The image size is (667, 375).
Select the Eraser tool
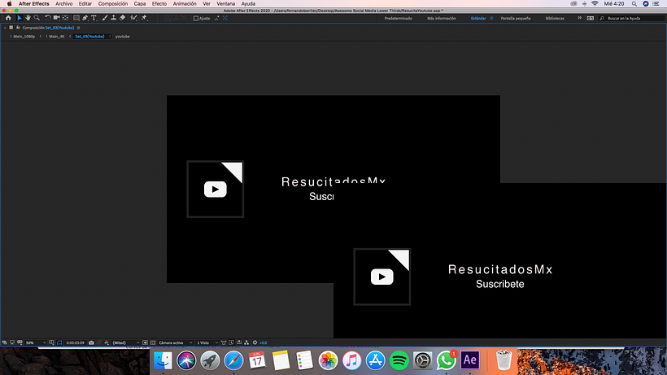123,18
